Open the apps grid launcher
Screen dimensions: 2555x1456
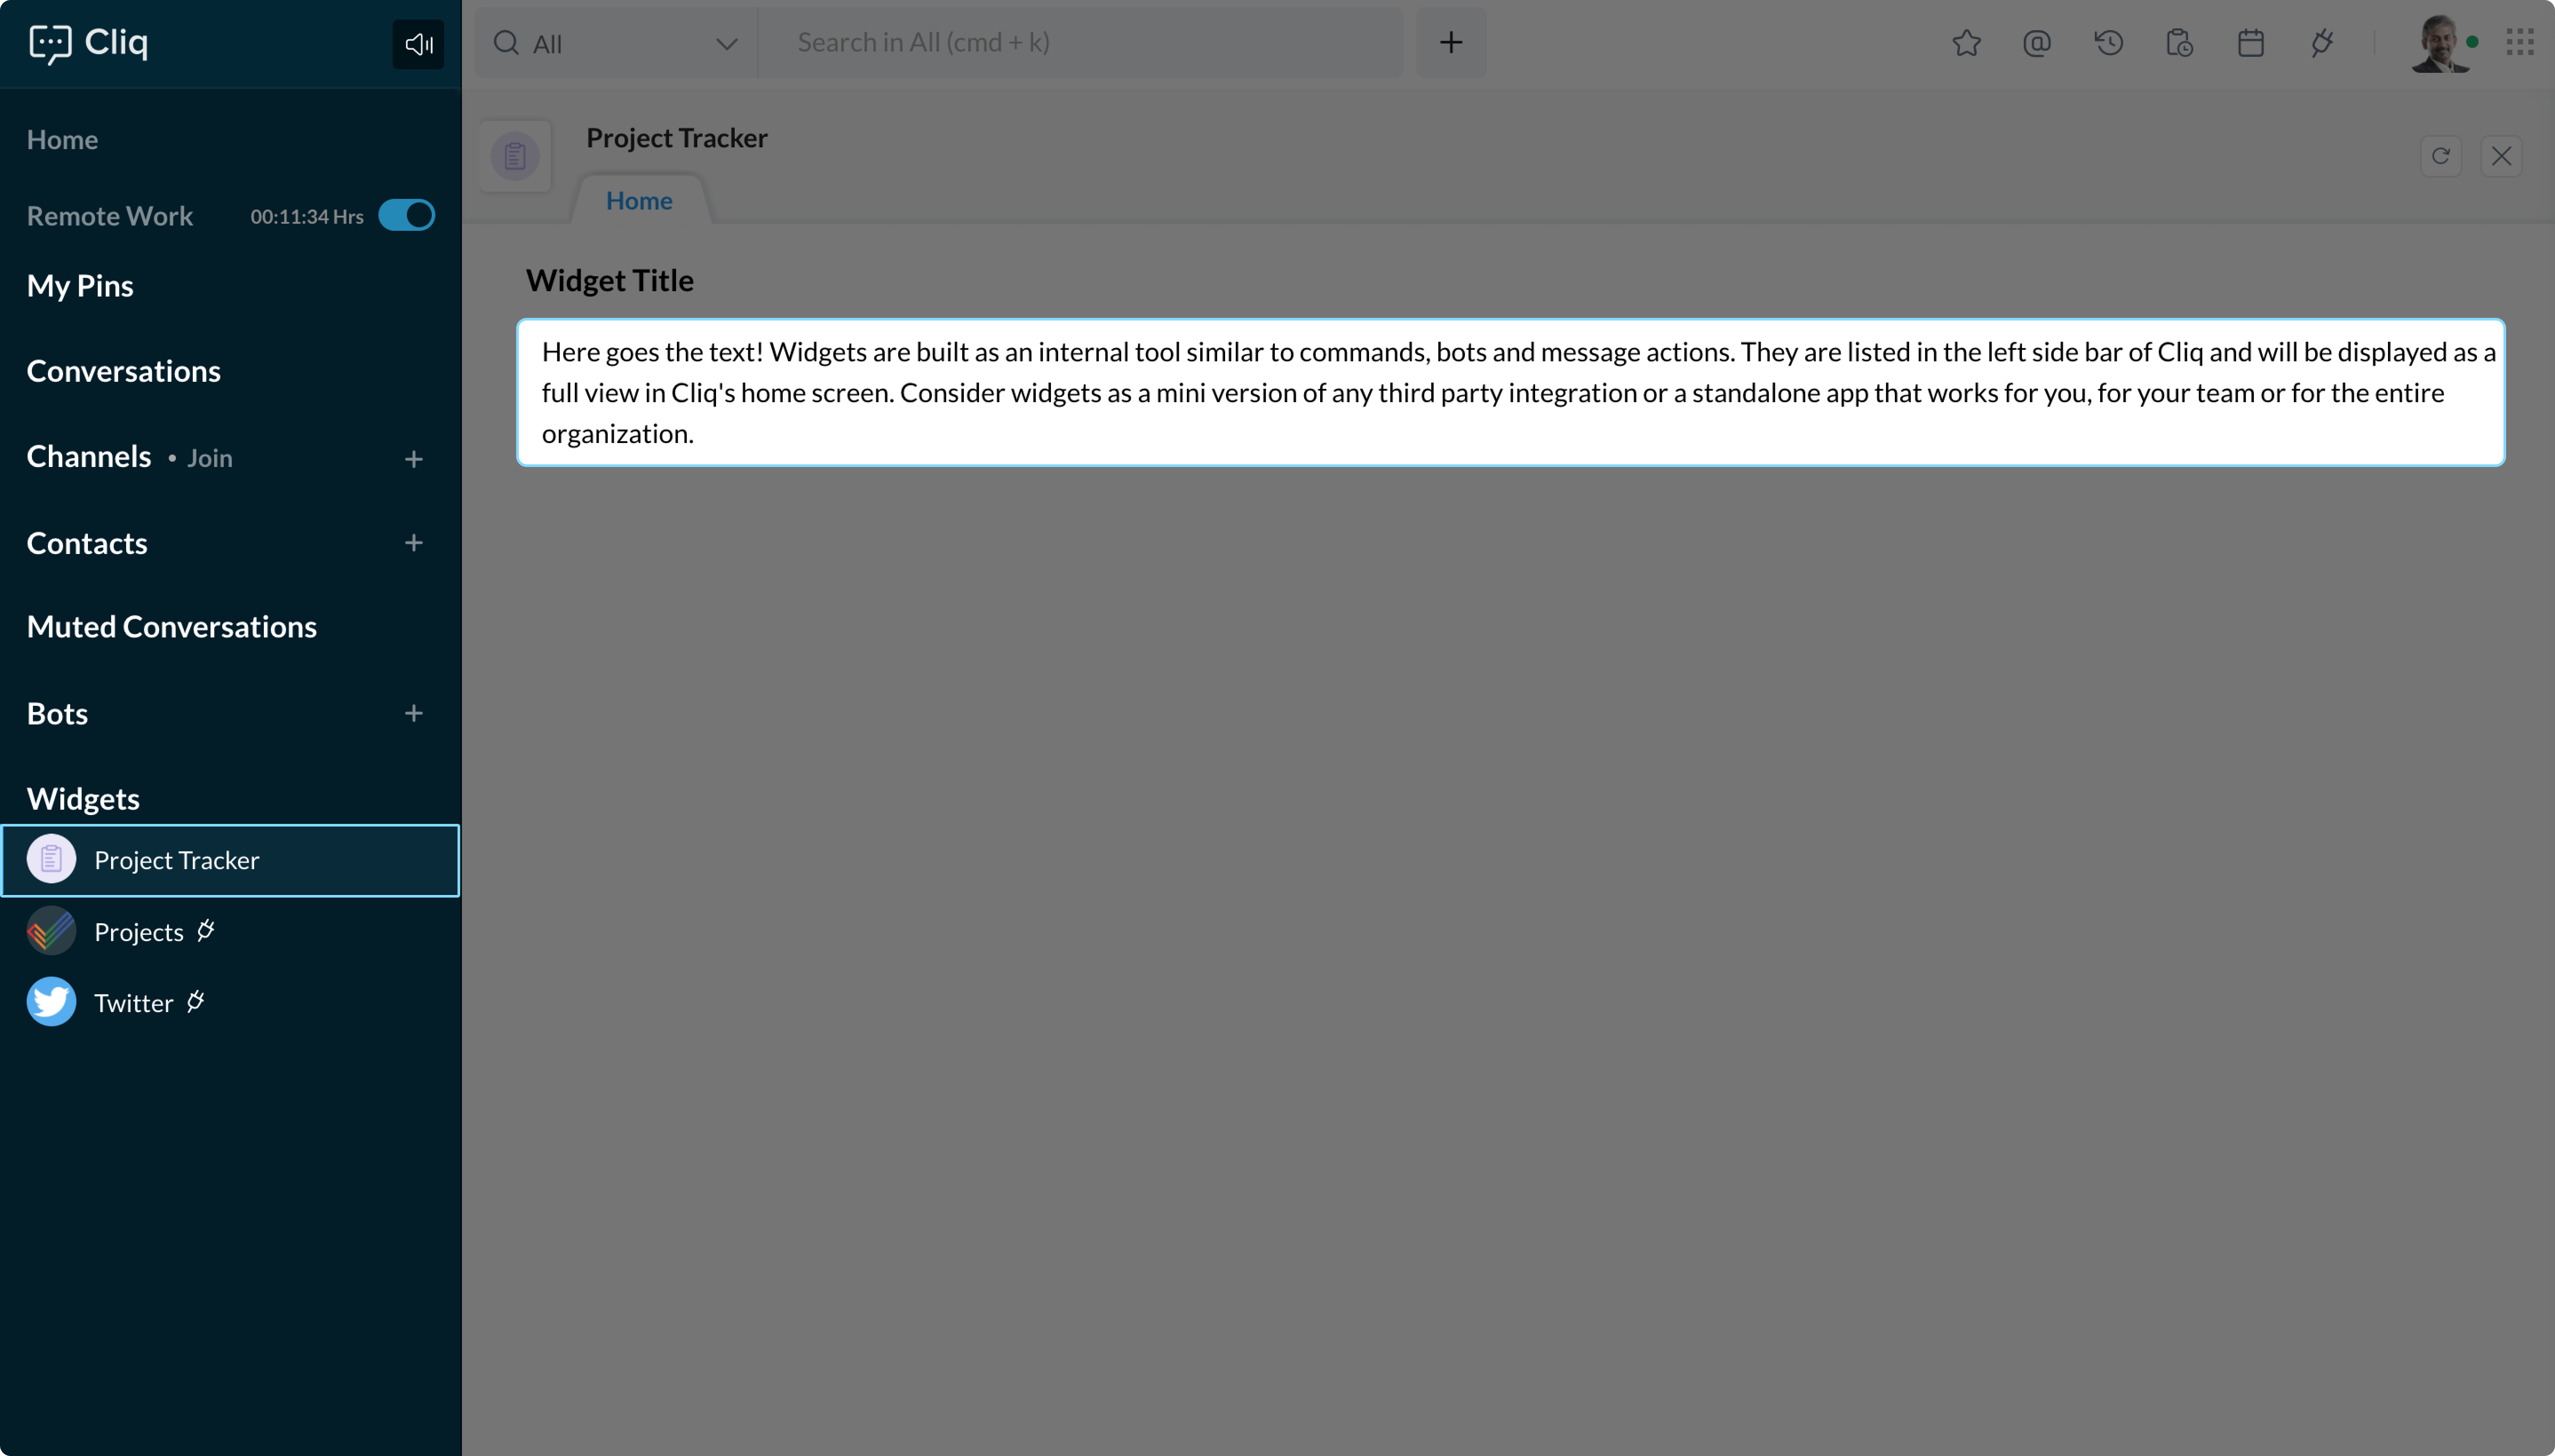(x=2519, y=43)
